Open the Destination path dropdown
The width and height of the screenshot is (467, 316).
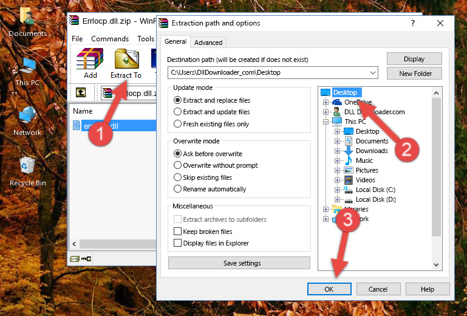tap(373, 73)
